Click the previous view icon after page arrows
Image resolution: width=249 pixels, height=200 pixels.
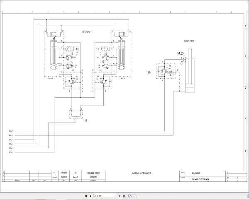[130, 196]
